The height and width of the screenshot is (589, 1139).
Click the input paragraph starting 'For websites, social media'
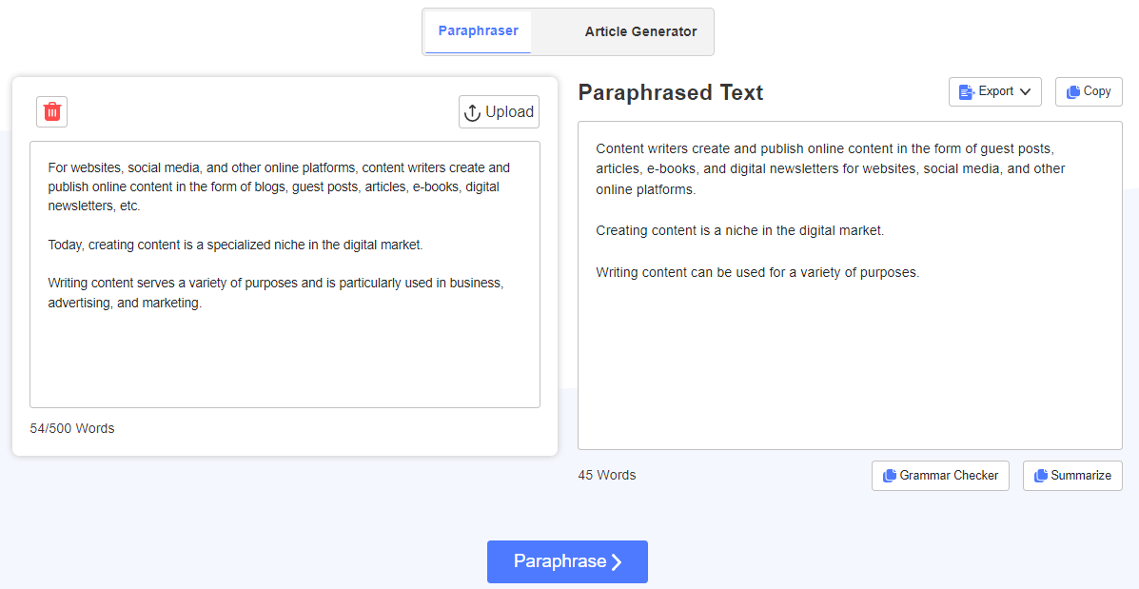tap(279, 187)
